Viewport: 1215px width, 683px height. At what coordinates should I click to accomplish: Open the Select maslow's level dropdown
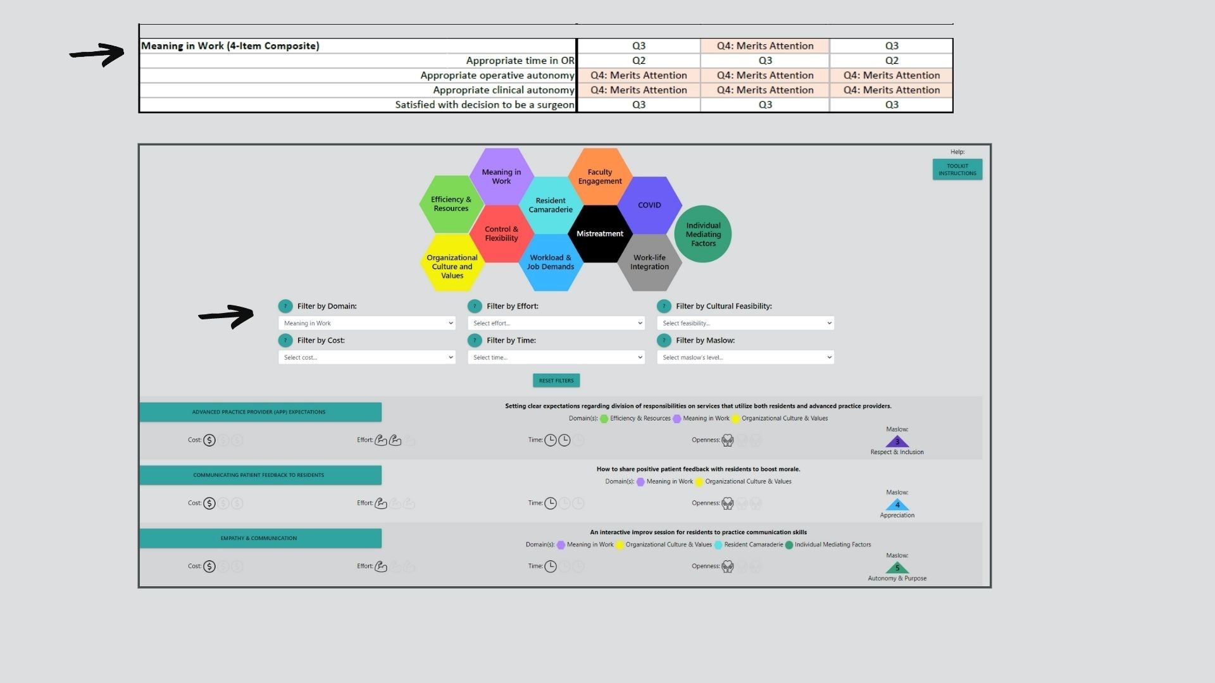[745, 357]
